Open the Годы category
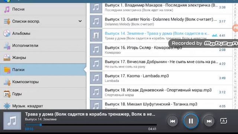Viewport: 238px width, 134px height. pos(43,94)
